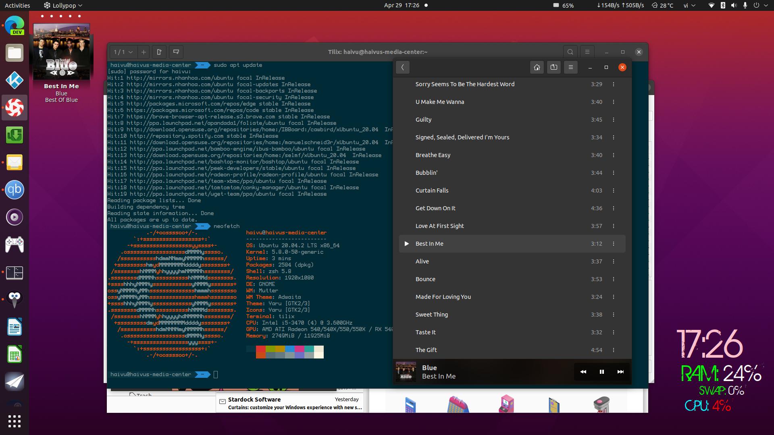Click the Tilix terminal icon in the dock
774x435 pixels.
15,273
